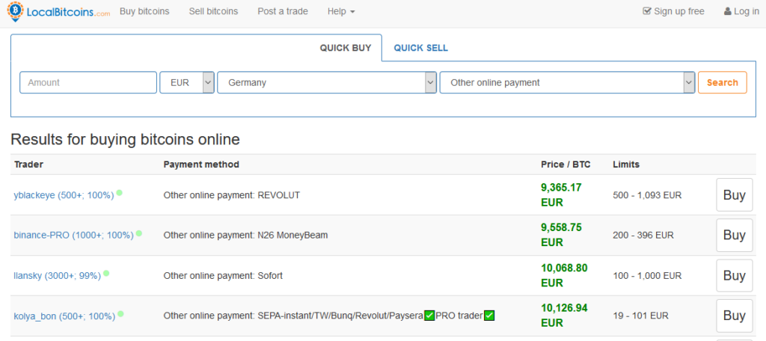Open the Other online payment dropdown
Image resolution: width=766 pixels, height=341 pixels.
point(567,82)
